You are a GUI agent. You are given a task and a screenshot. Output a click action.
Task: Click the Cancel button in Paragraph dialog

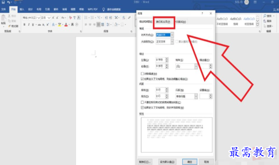tap(207, 162)
